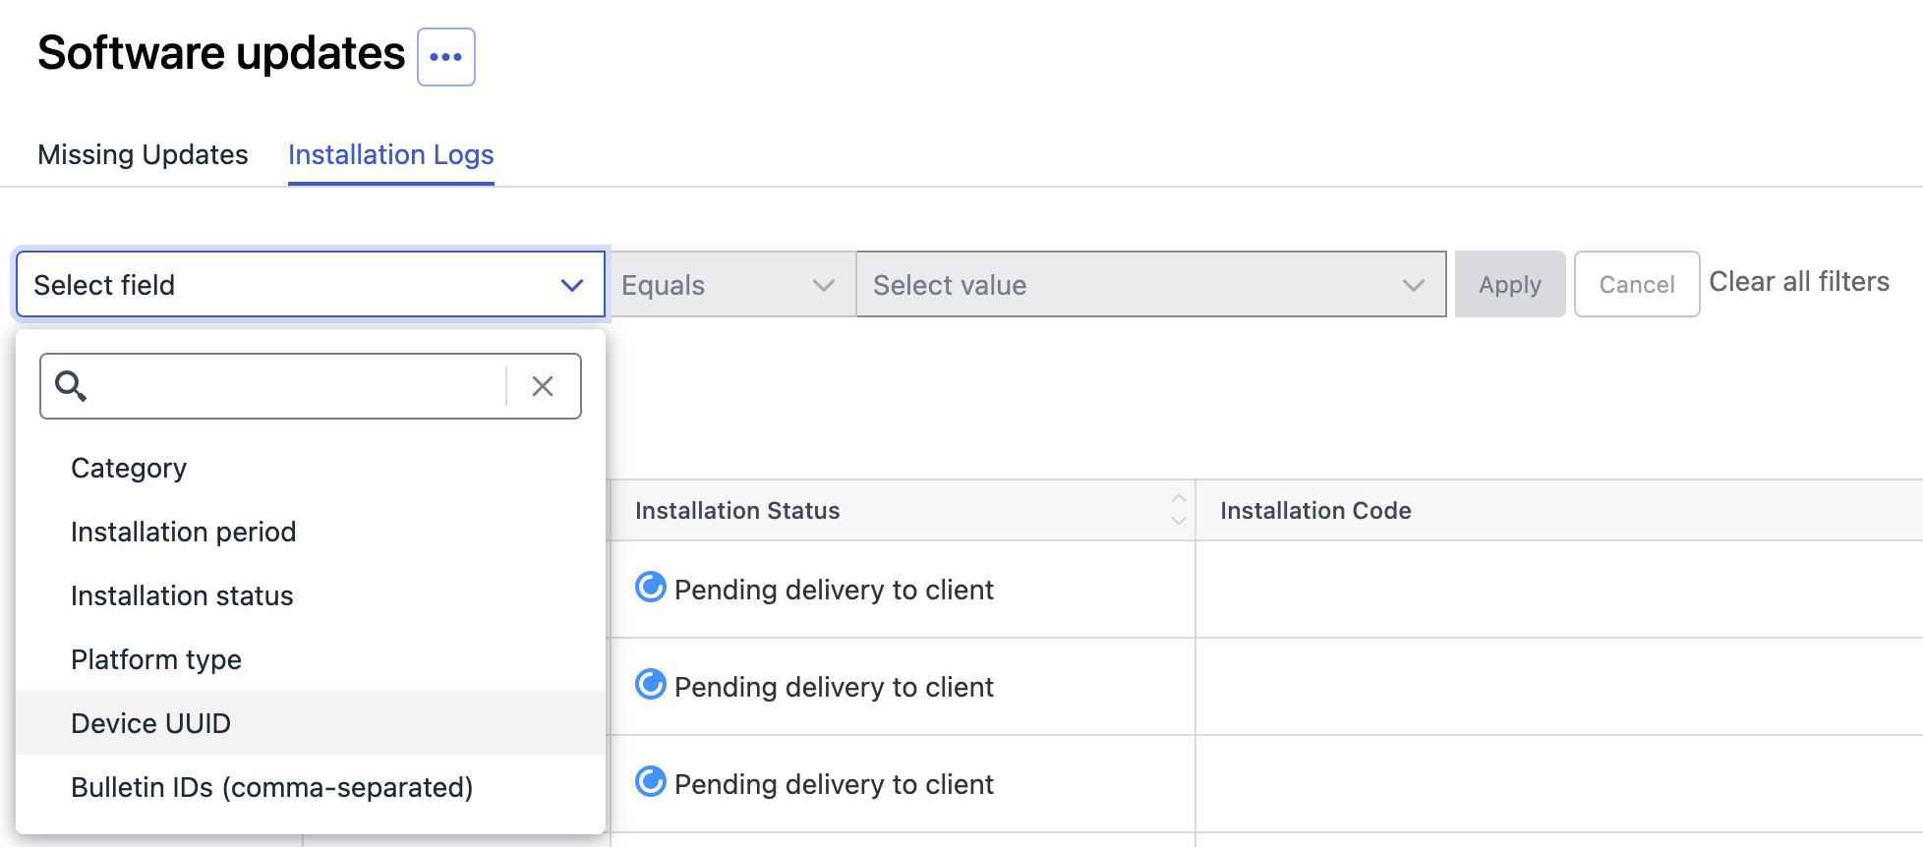
Task: Click the pending status icon in second row
Action: point(650,685)
